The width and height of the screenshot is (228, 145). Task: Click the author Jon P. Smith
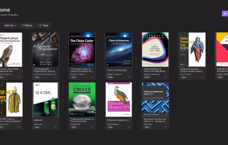coord(186,74)
